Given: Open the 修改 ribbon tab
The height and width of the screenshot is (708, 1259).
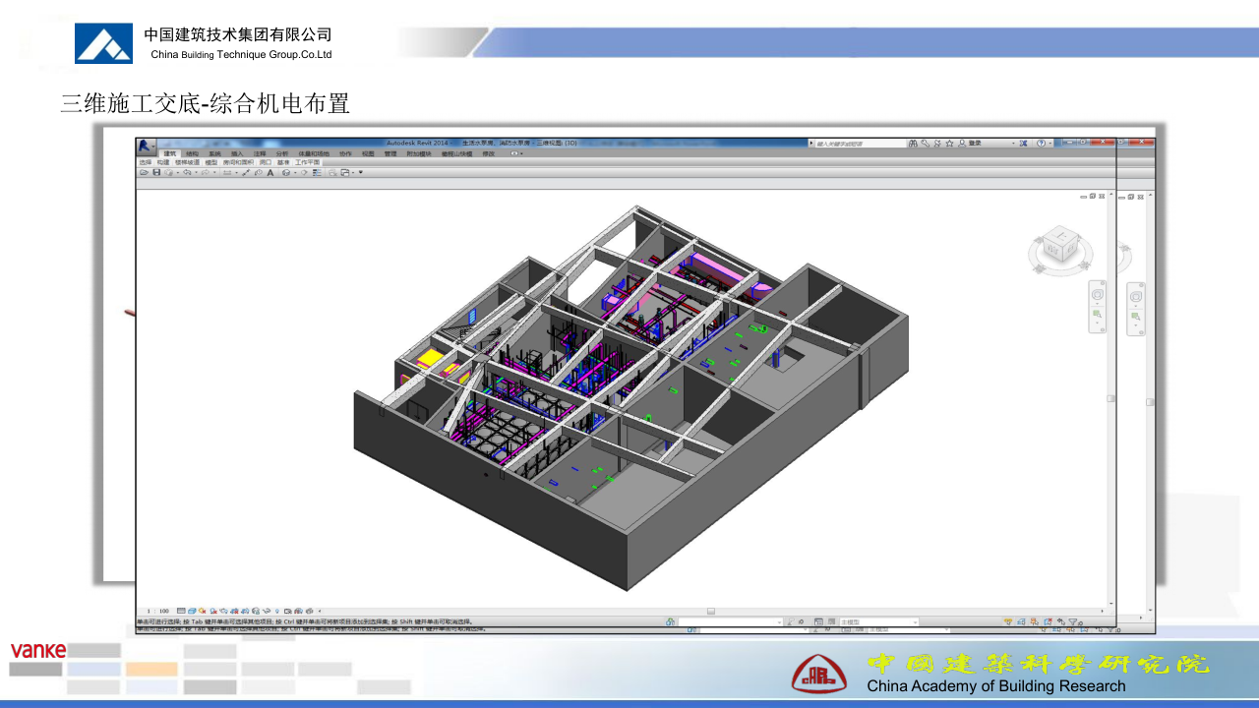Looking at the screenshot, I should (489, 153).
